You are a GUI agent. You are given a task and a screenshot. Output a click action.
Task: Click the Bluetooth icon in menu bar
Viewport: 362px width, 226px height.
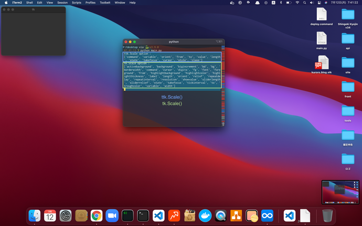(281, 3)
